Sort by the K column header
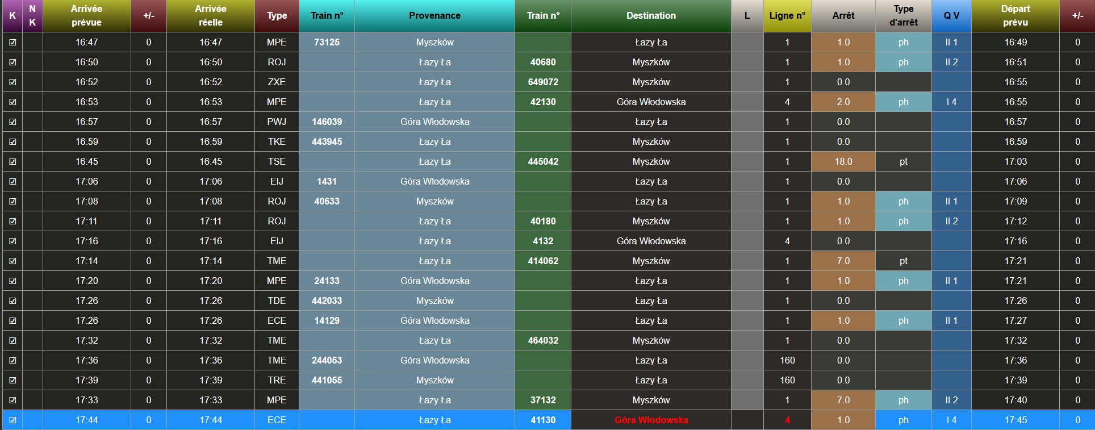The image size is (1095, 430). [x=12, y=16]
